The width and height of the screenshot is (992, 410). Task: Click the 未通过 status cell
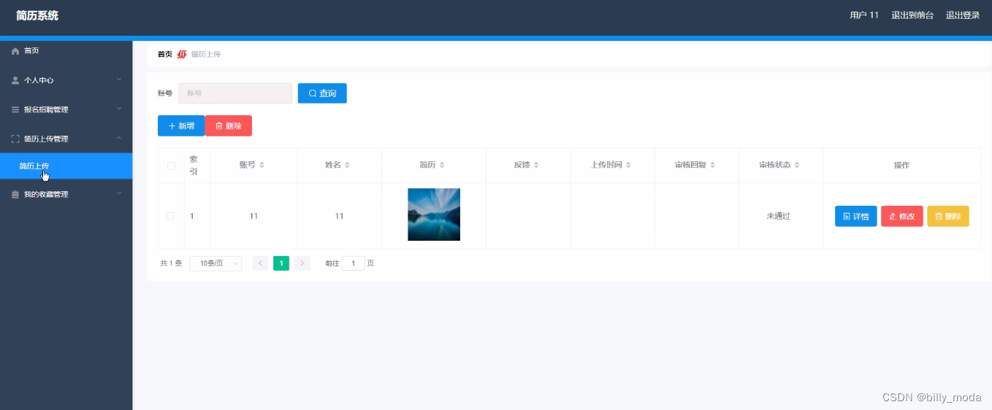point(779,216)
